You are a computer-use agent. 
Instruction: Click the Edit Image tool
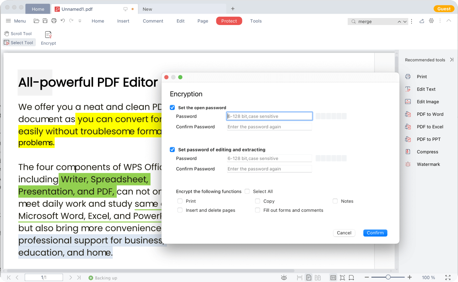[428, 102]
